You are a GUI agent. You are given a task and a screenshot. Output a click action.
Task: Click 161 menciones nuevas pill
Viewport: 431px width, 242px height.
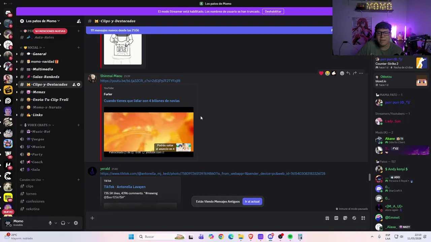point(50,31)
